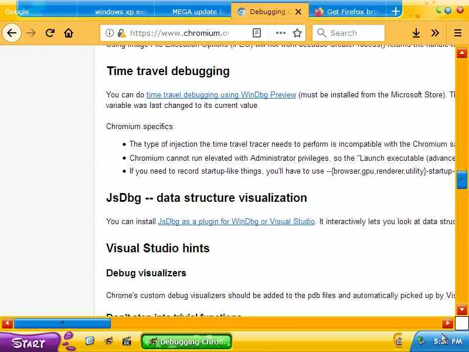Click the bug-like quick launch icon
The image size is (469, 352).
pyautogui.click(x=109, y=341)
